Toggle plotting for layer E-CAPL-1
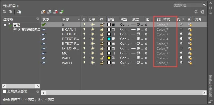 [181, 29]
